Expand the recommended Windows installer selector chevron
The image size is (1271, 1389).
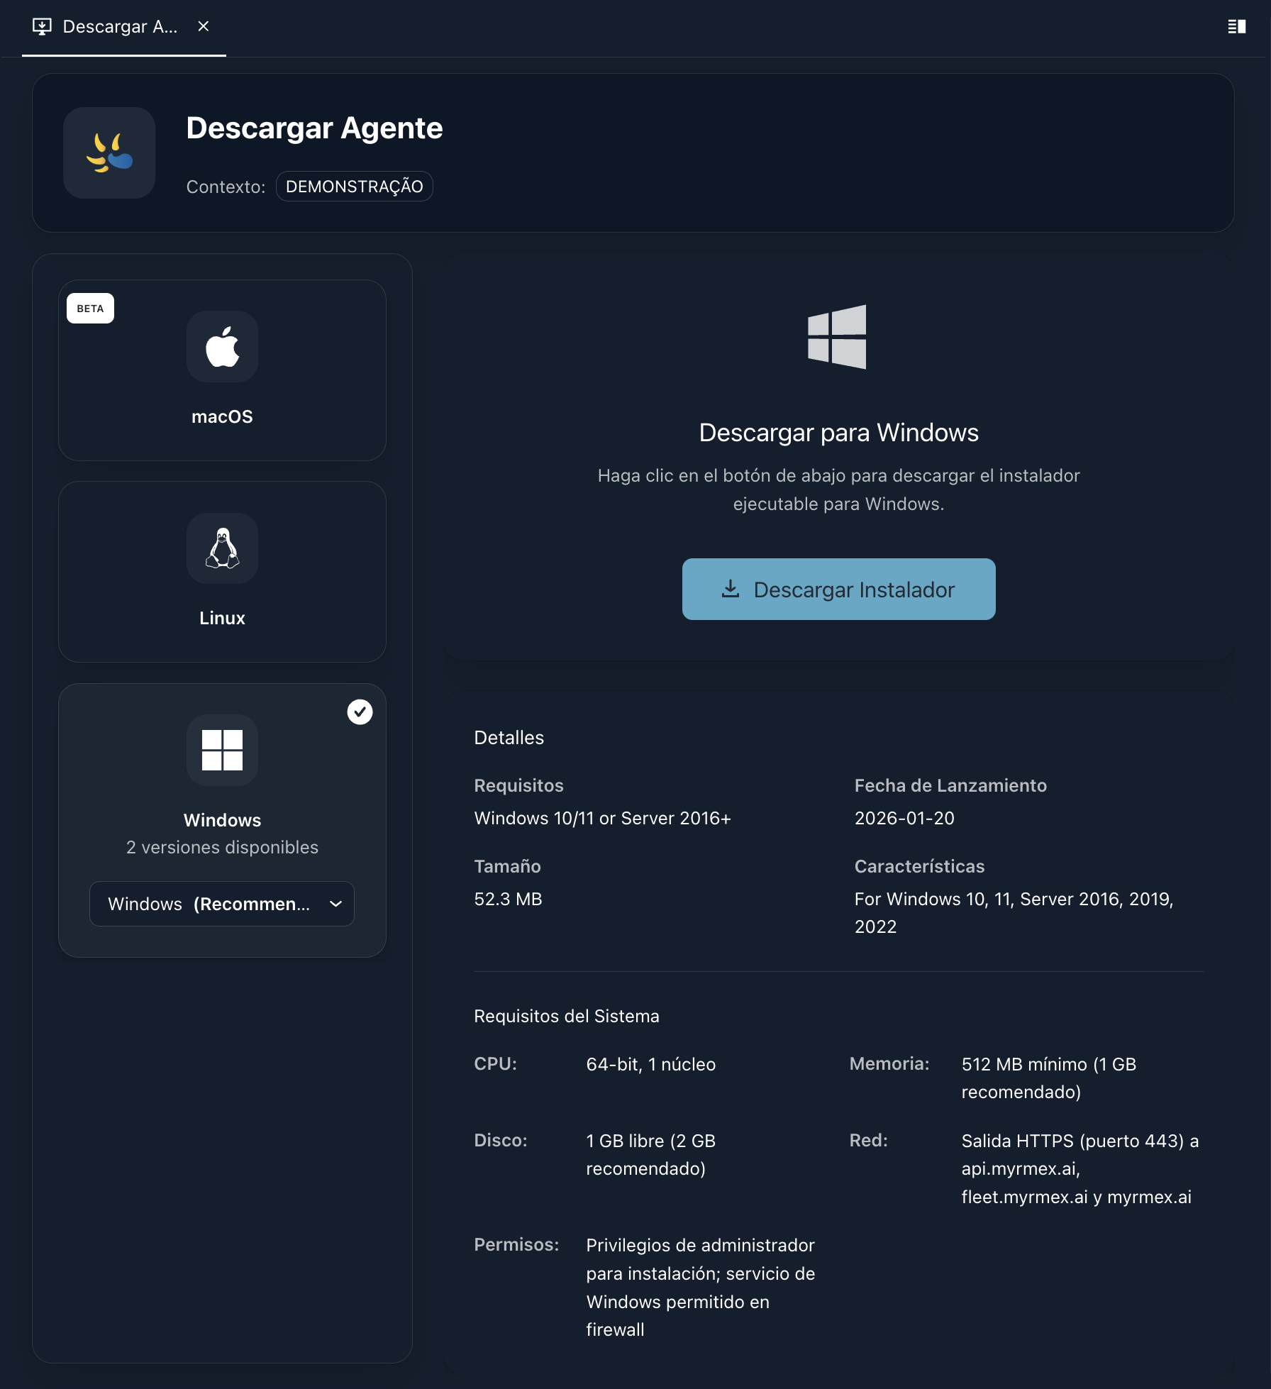point(335,904)
